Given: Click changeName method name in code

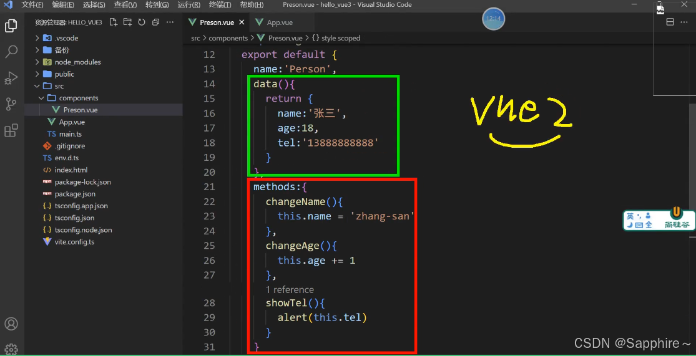Looking at the screenshot, I should (x=296, y=202).
